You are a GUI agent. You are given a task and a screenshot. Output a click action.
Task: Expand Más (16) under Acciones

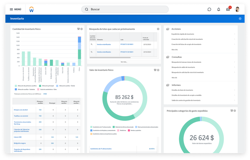coord(174,50)
